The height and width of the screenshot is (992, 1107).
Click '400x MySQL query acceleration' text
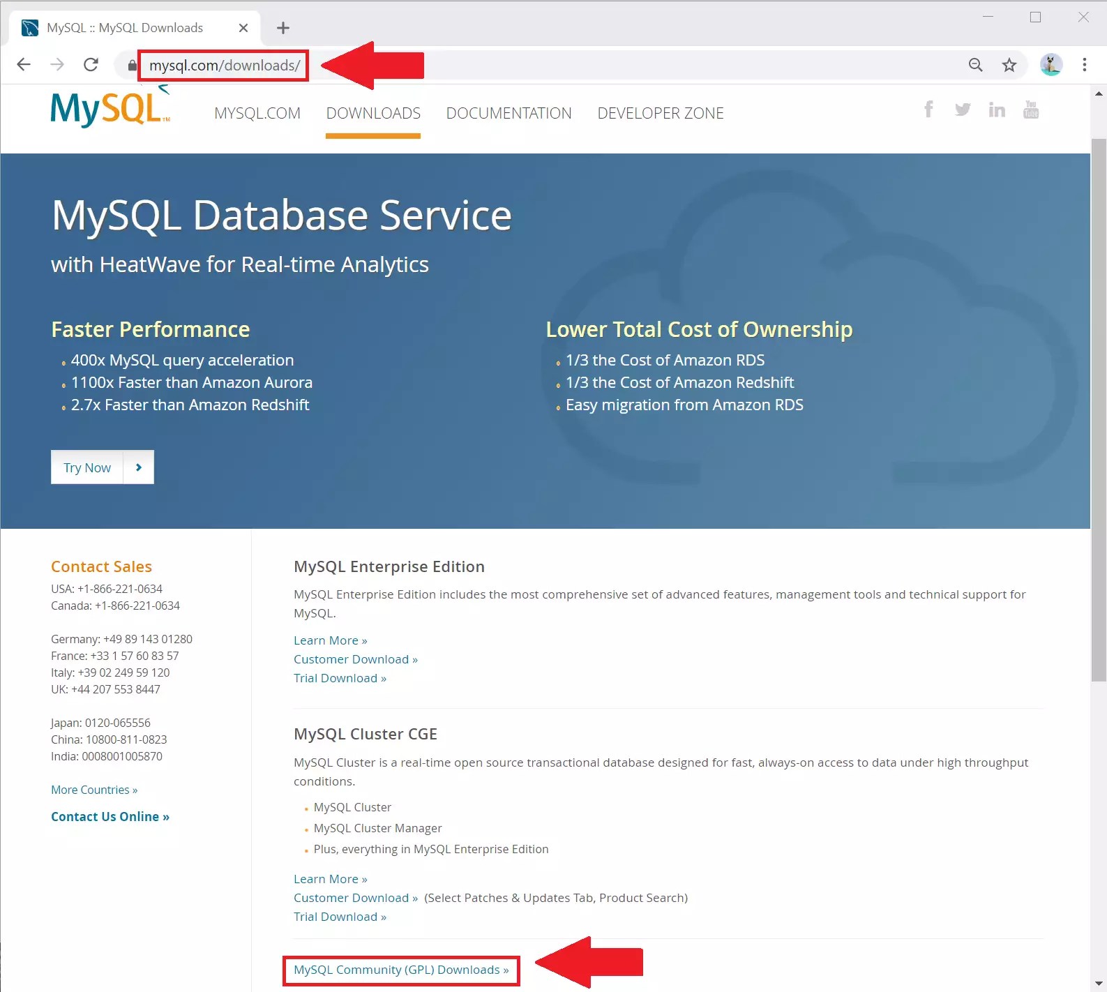coord(182,360)
